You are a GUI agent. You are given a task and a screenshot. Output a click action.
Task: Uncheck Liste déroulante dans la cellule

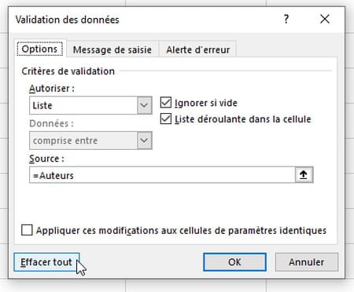(x=166, y=119)
